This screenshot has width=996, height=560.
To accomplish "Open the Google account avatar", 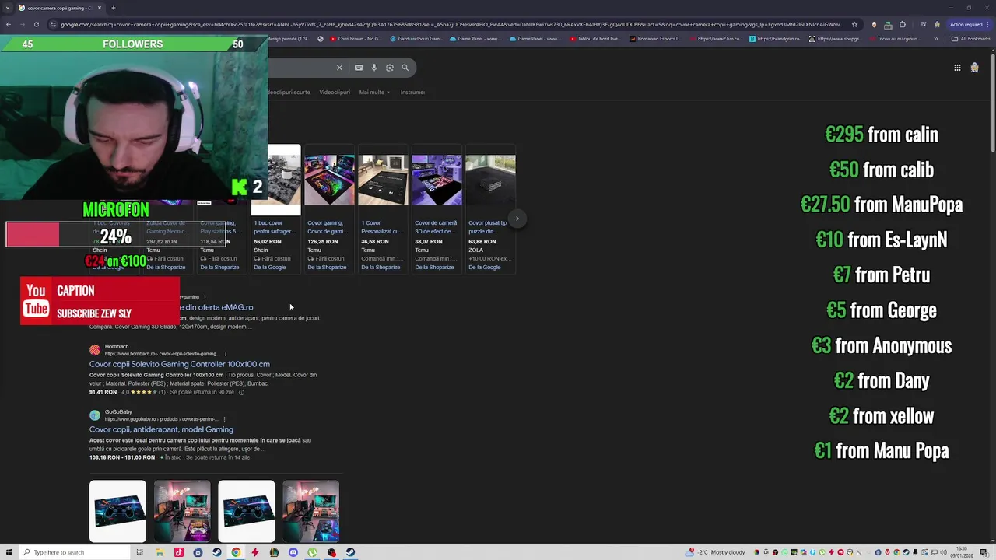I will [974, 68].
